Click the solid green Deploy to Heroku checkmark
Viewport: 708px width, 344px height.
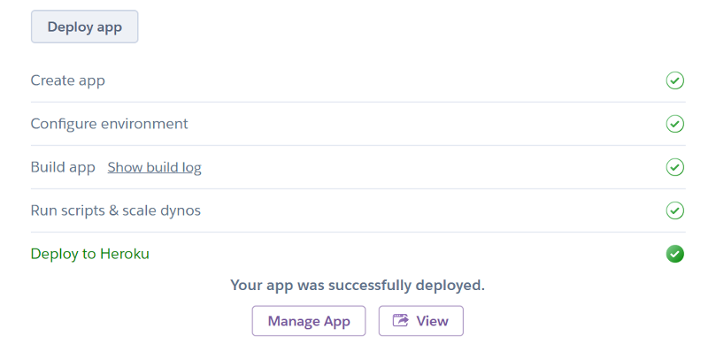click(x=674, y=254)
